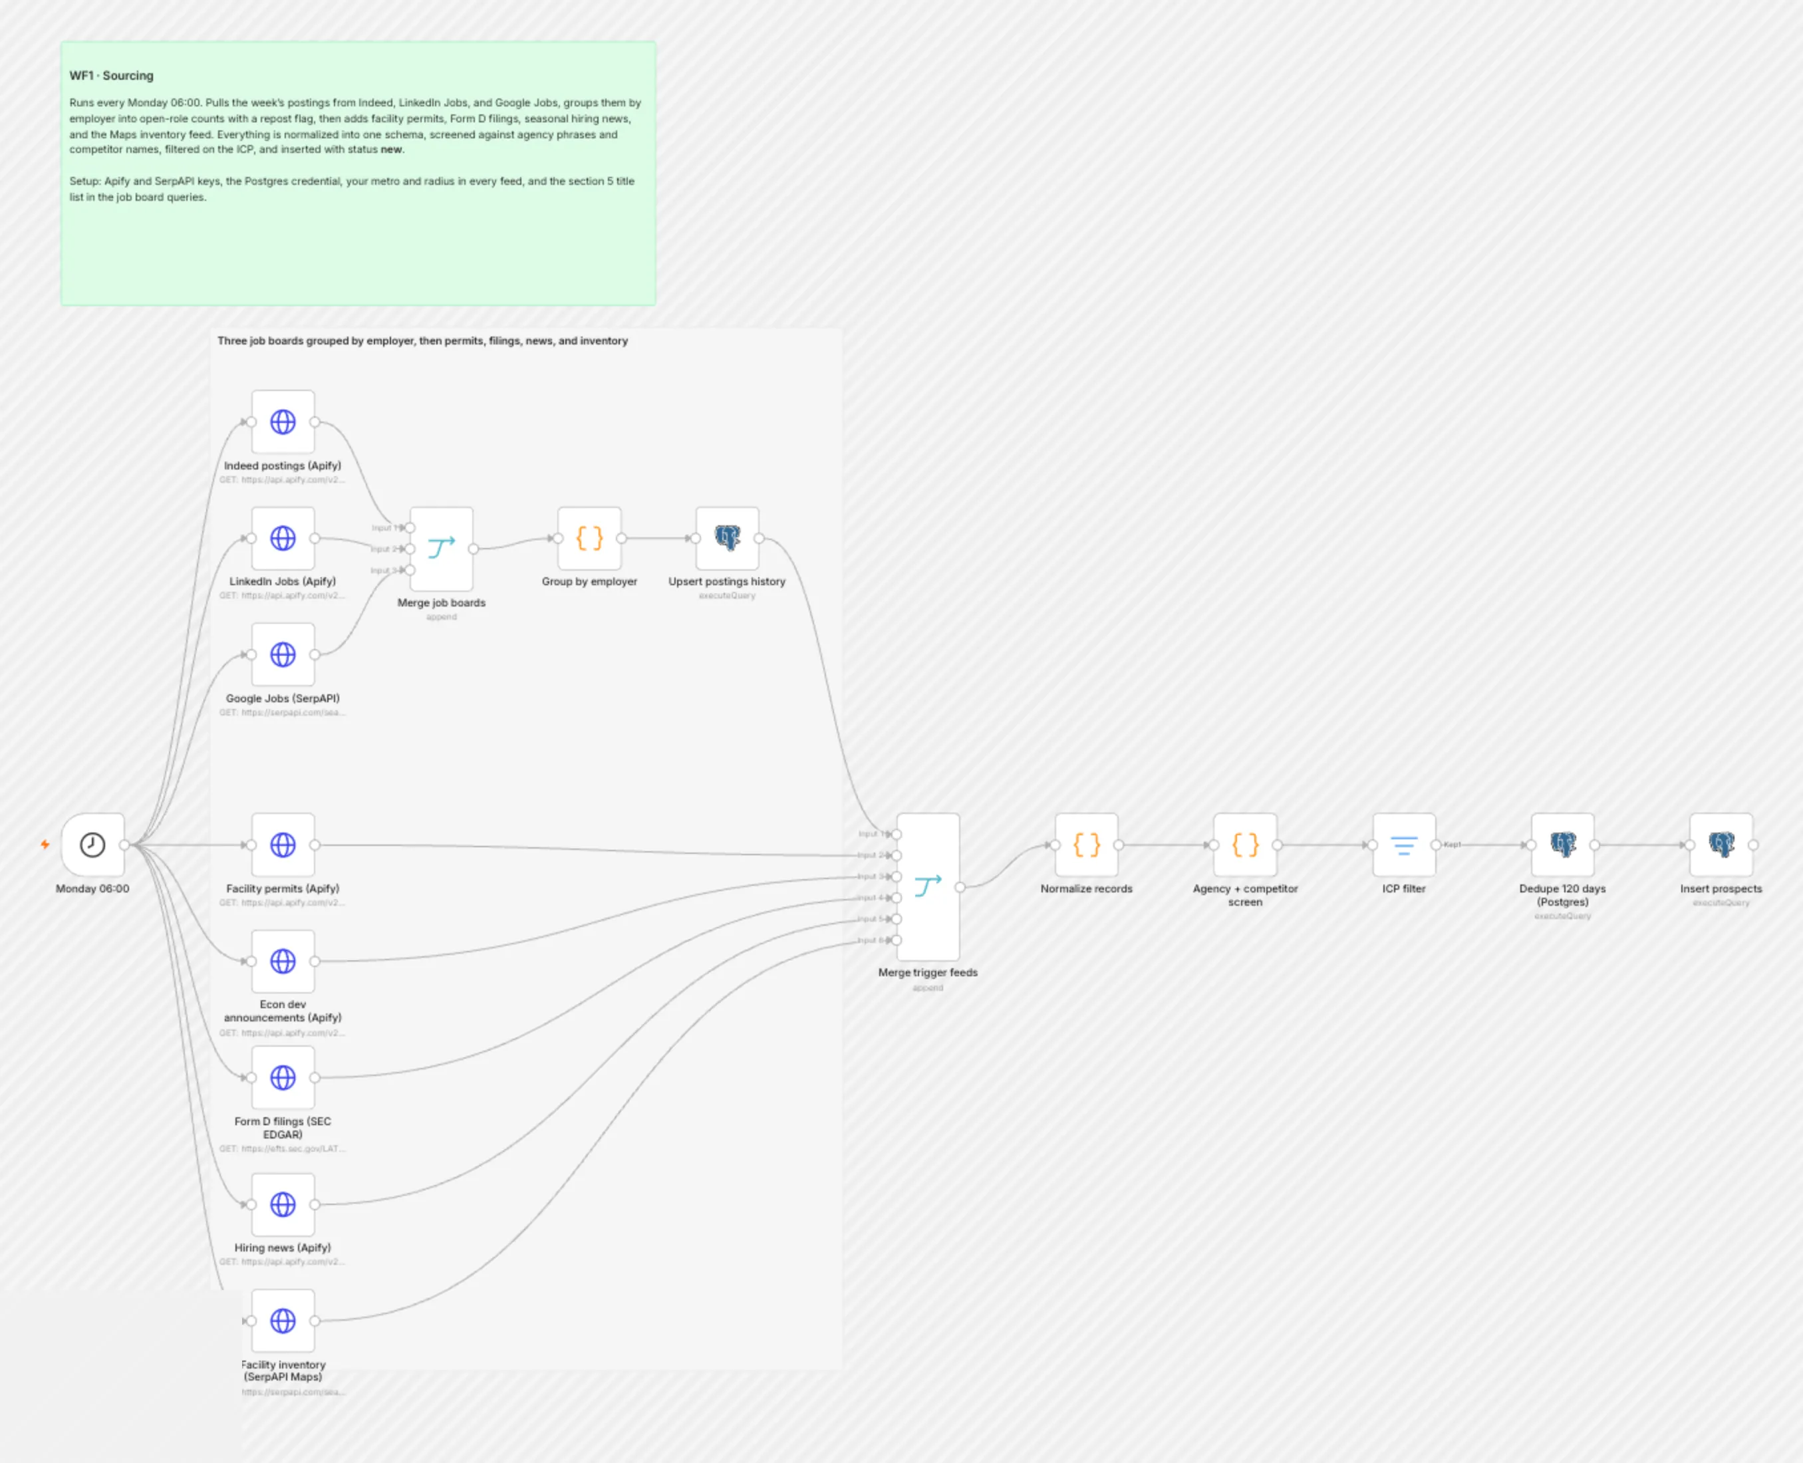The width and height of the screenshot is (1803, 1463).
Task: Open the Facility permits (Apify) node
Action: pos(283,845)
